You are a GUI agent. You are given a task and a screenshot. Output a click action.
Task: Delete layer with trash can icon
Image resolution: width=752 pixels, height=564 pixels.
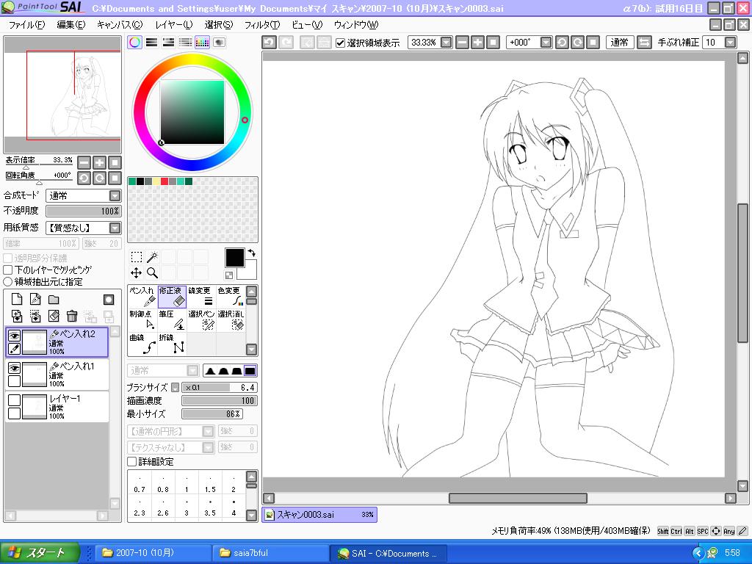point(72,316)
